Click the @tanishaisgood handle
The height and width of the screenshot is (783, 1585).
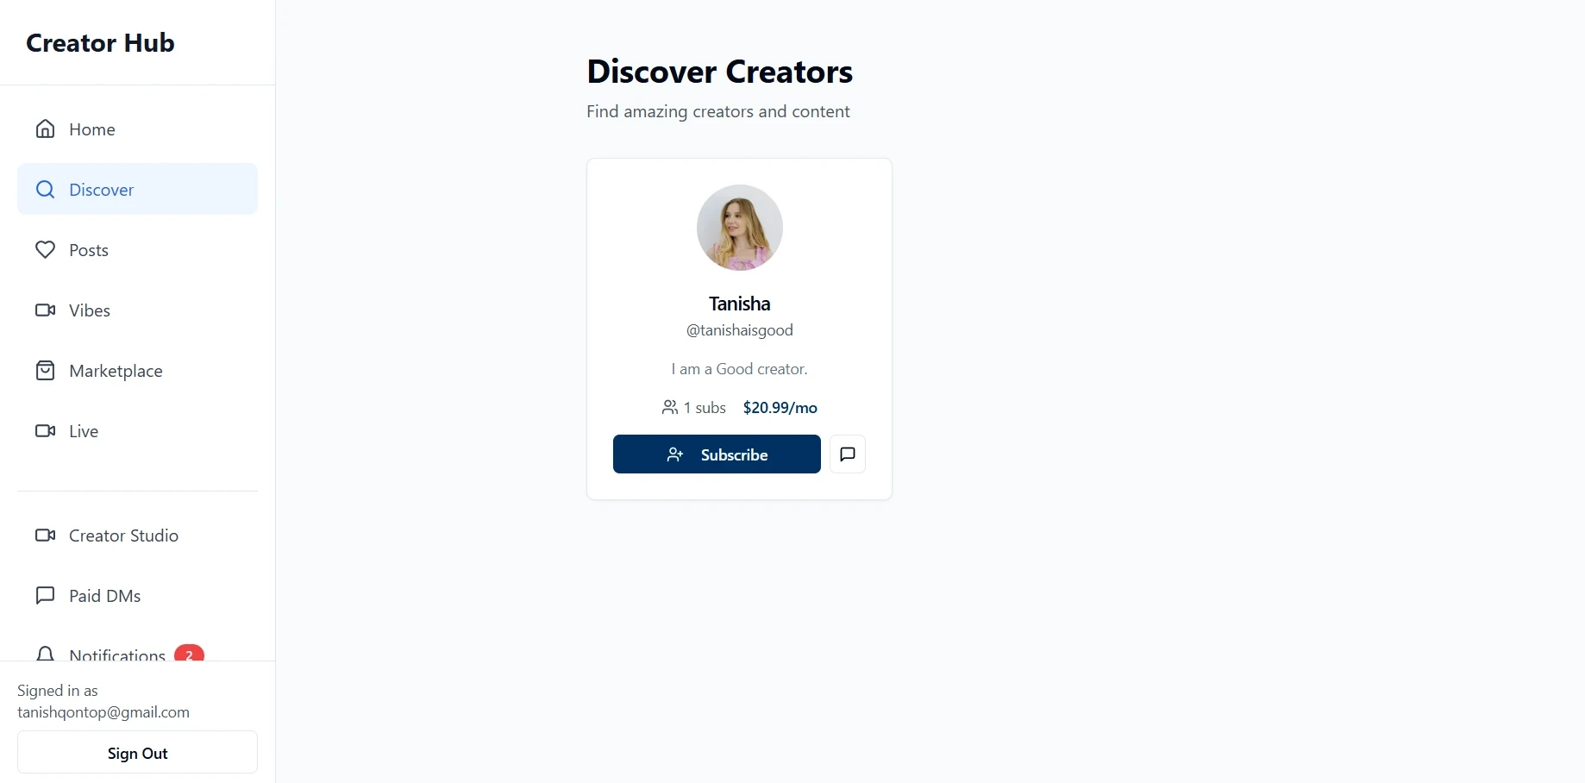point(740,330)
